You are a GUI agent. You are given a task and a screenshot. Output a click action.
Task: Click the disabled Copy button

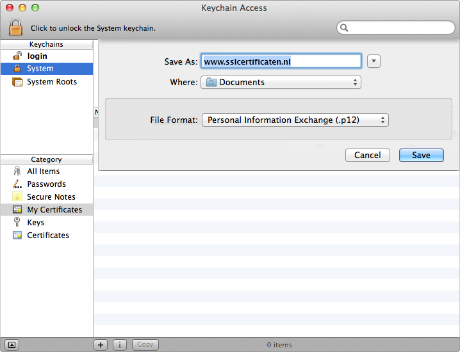coord(145,345)
